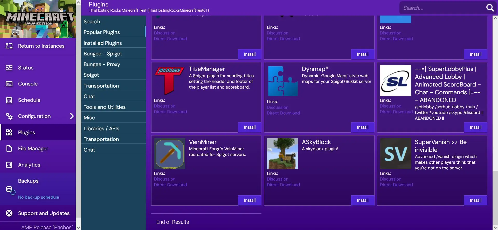Open SuperLobbyPlus Discussion link
The width and height of the screenshot is (498, 230).
tap(390, 106)
